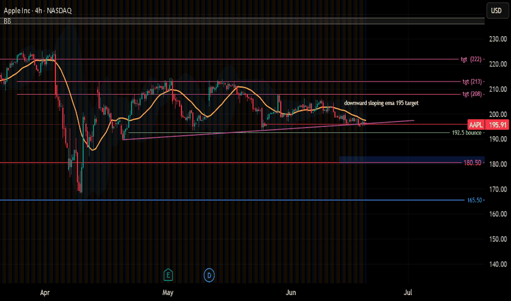Click the May date axis label

coord(168,293)
